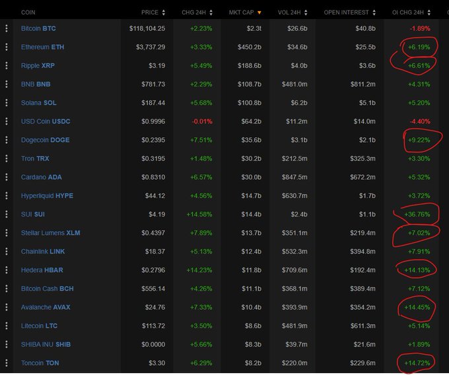Select Avalanche OI change +14.45%
This screenshot has width=449, height=375.
(417, 307)
